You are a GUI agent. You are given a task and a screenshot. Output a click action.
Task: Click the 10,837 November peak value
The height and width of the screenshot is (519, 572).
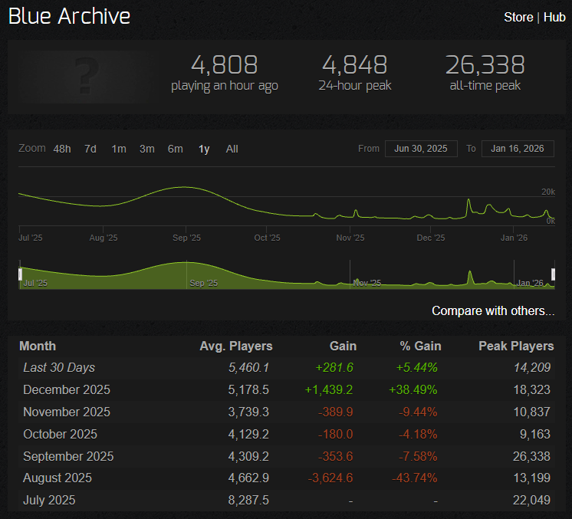(532, 412)
